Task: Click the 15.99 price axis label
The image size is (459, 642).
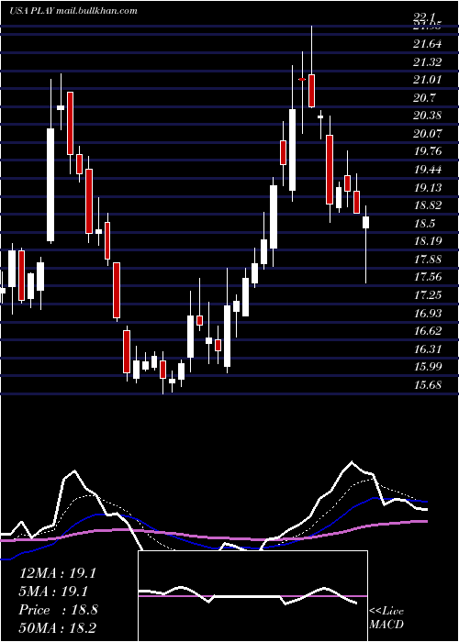Action: (428, 367)
